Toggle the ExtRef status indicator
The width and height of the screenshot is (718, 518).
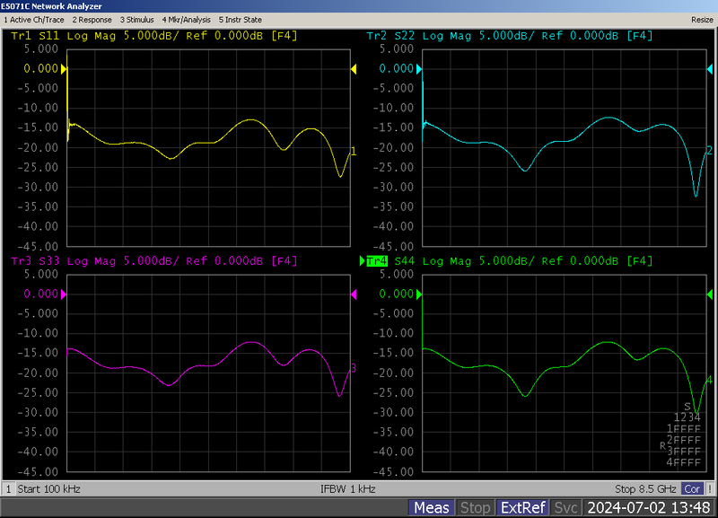coord(522,508)
